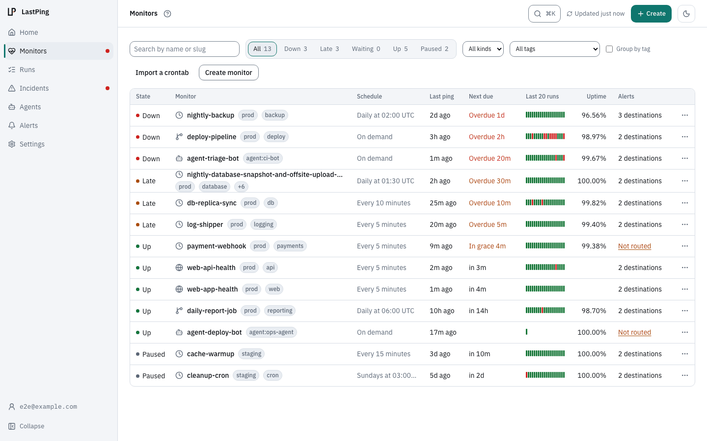Go to Runs page

click(x=58, y=70)
